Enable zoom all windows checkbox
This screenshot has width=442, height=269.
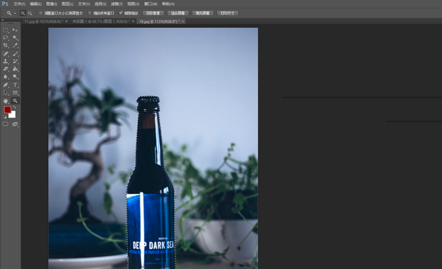[x=90, y=13]
